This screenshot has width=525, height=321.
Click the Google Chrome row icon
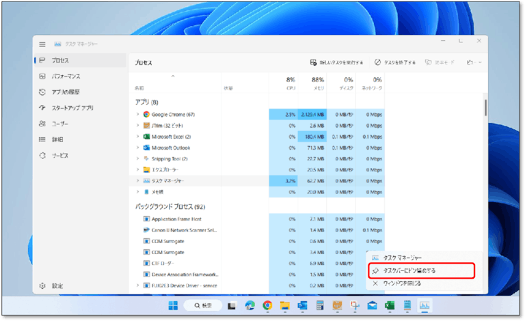[x=146, y=114]
